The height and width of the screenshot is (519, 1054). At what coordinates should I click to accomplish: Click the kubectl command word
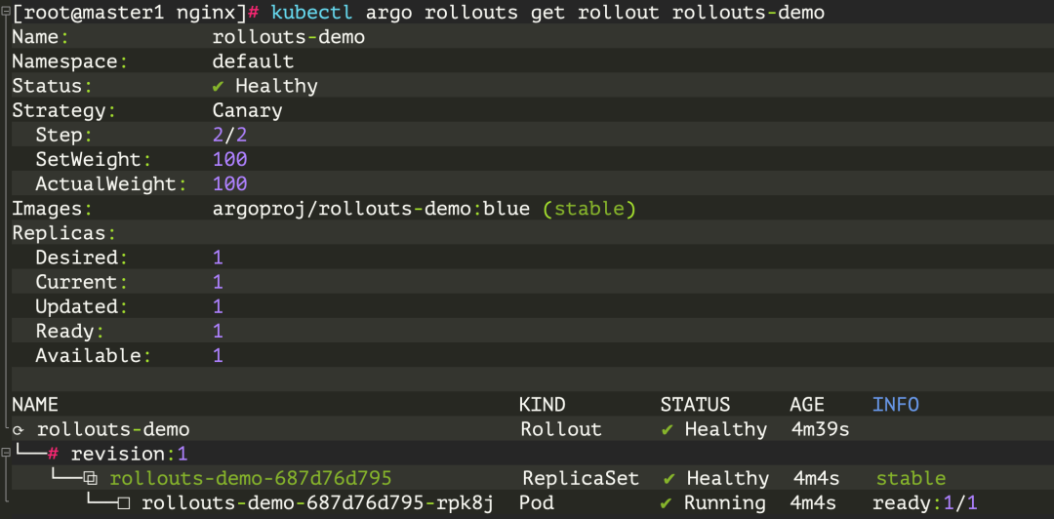(x=312, y=13)
